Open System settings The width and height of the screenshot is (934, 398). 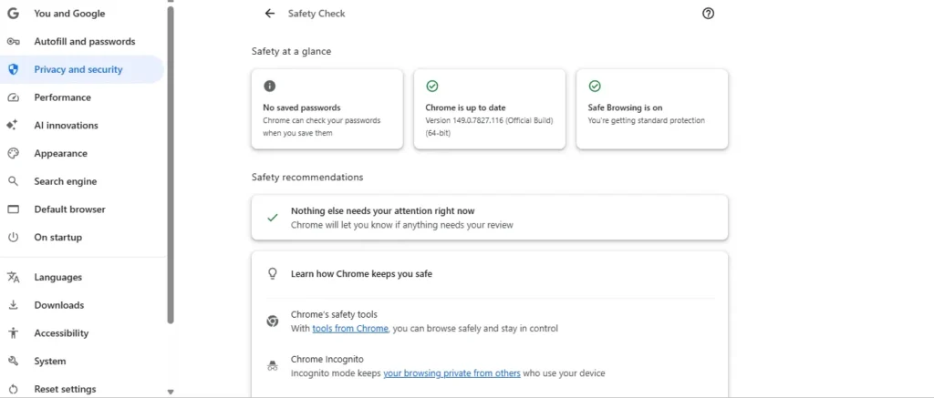click(x=82, y=361)
